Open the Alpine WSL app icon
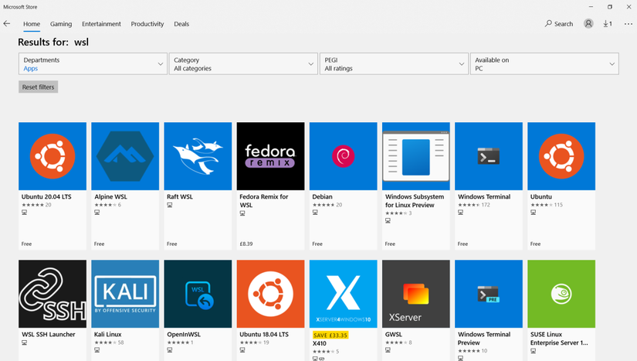Screen dimensions: 637x361 pos(125,156)
